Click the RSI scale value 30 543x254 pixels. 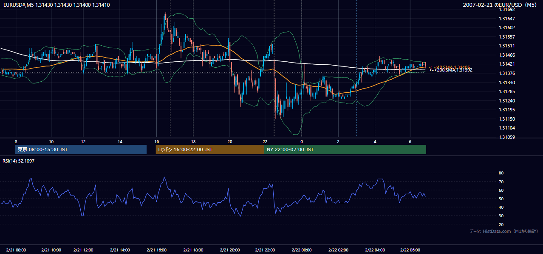[x=501, y=216]
